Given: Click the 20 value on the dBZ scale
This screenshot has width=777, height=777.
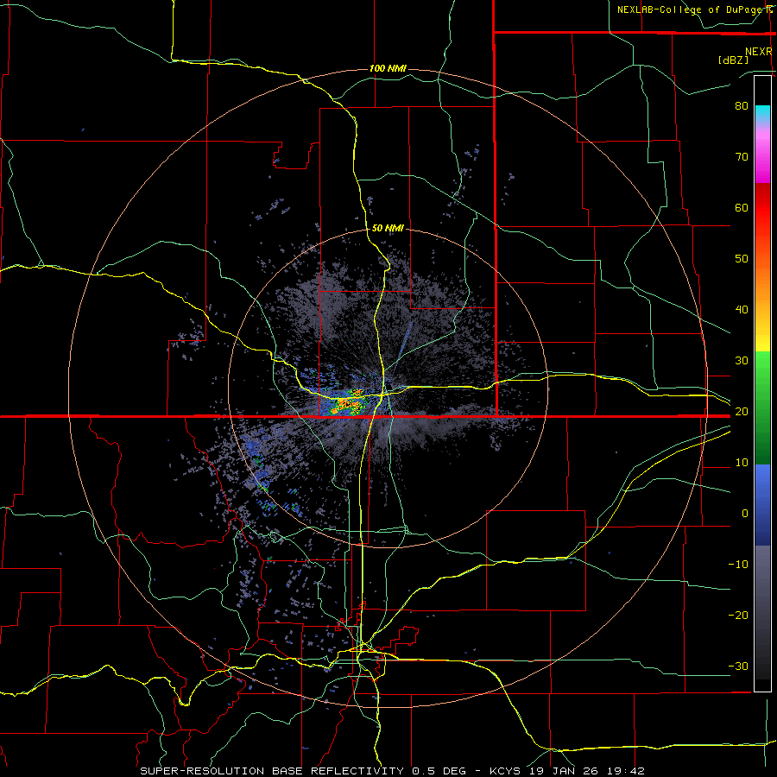Looking at the screenshot, I should [x=742, y=411].
